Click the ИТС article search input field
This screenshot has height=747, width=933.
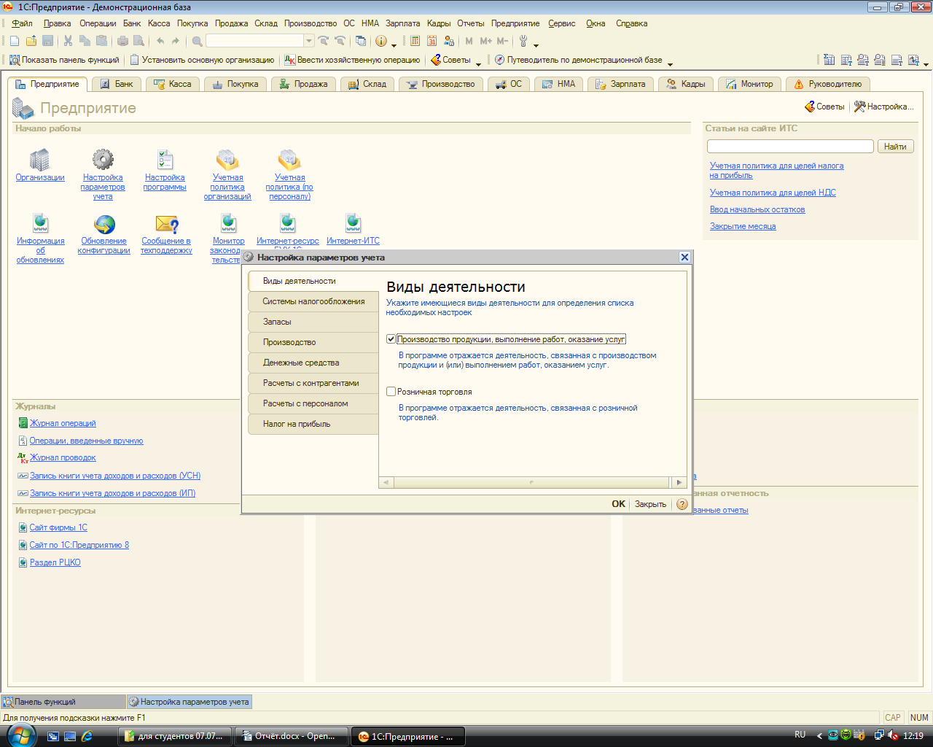(790, 147)
